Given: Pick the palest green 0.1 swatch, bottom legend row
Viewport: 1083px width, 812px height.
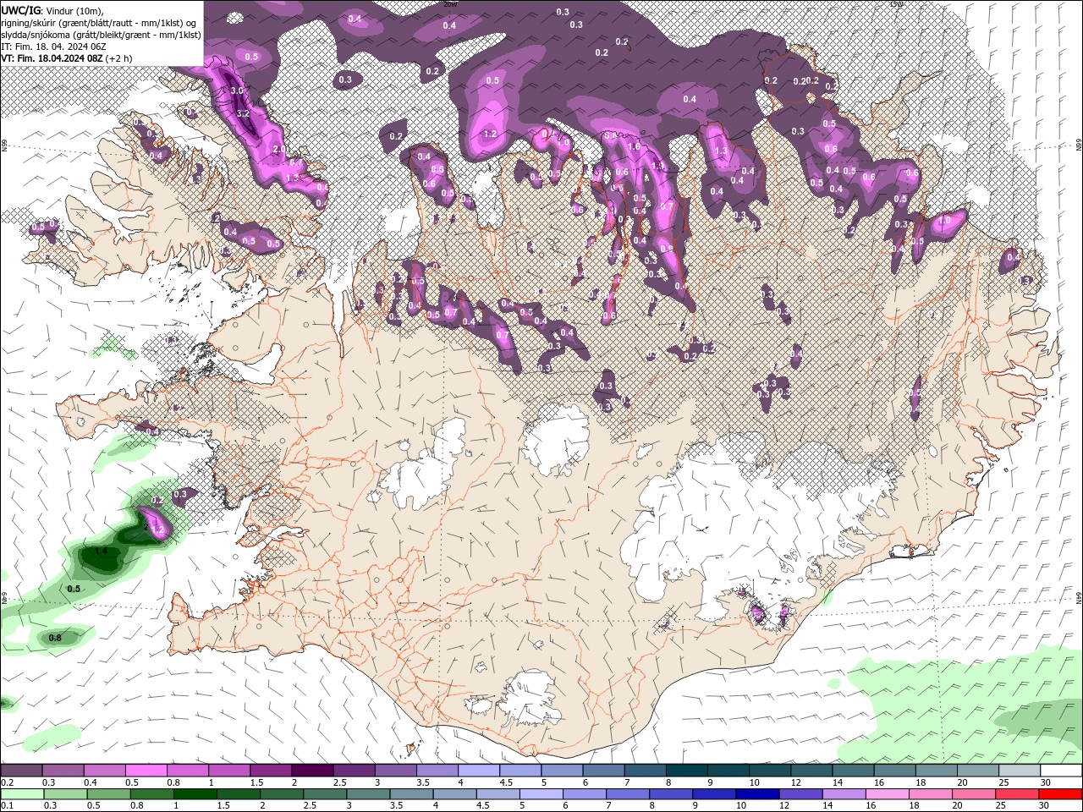Looking at the screenshot, I should pyautogui.click(x=21, y=794).
